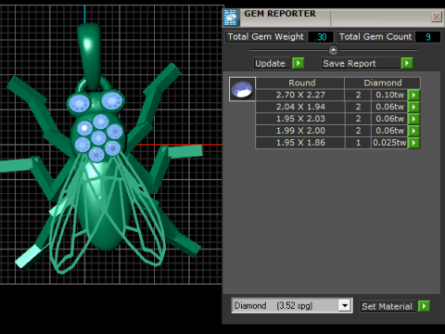Click the Gem Reporter panel icon
This screenshot has height=334, width=445.
coord(231,18)
